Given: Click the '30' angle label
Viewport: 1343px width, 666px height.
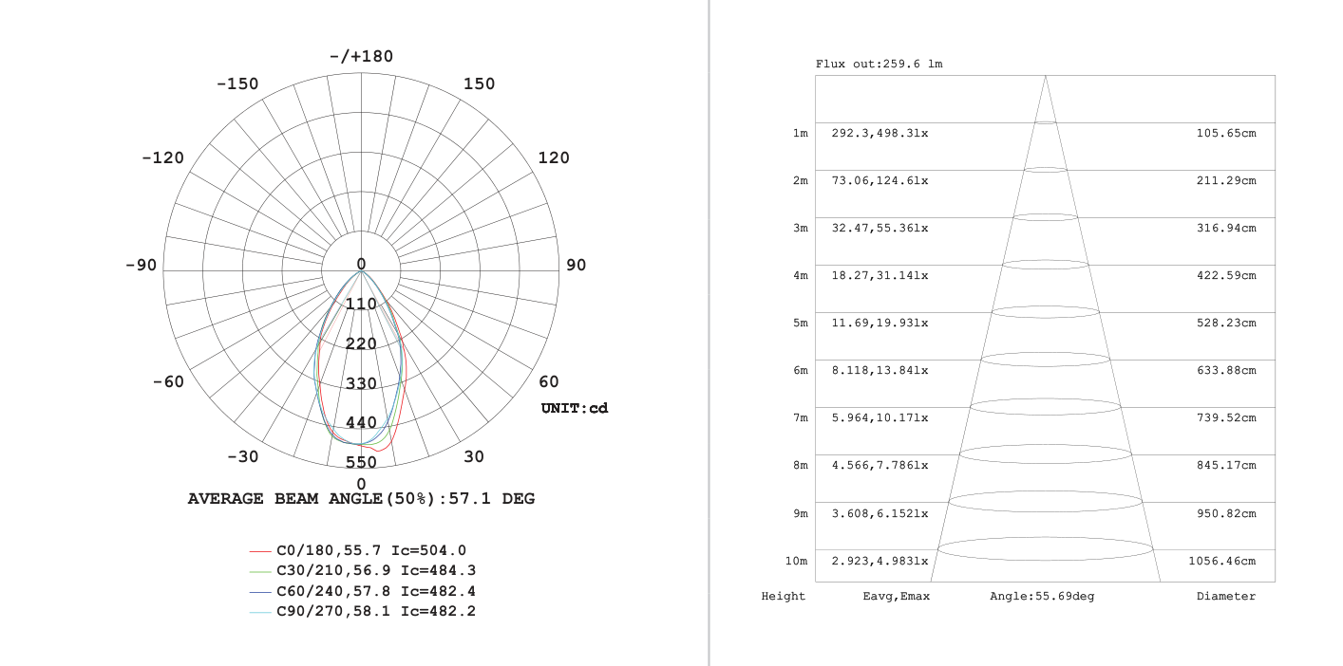Looking at the screenshot, I should tap(473, 456).
